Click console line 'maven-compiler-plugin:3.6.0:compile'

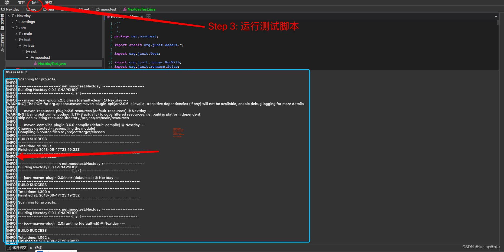76,125
